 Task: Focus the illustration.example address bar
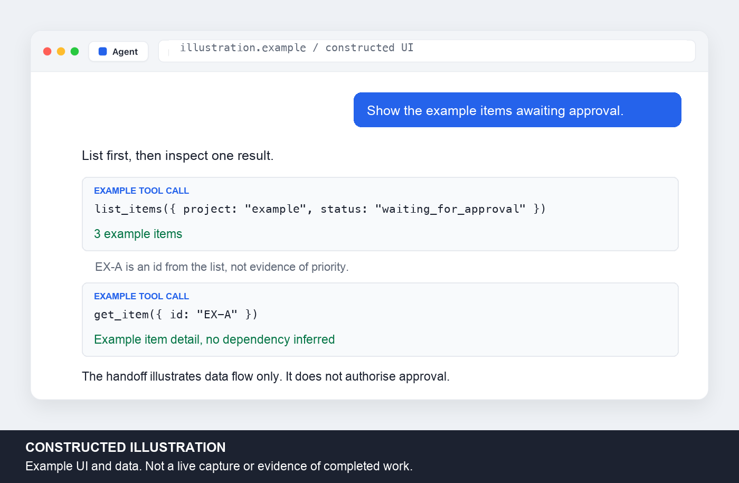(x=427, y=51)
